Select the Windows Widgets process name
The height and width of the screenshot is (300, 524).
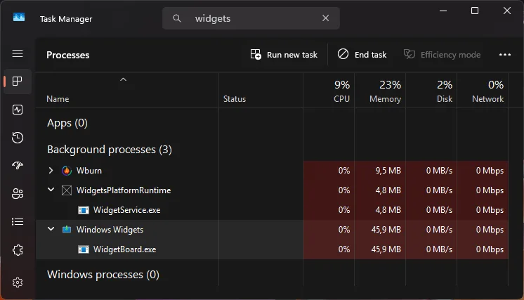(110, 230)
